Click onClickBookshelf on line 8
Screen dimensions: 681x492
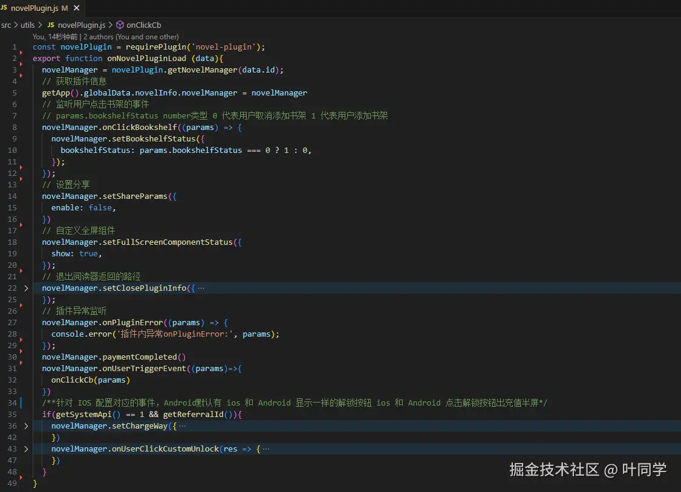pos(140,127)
